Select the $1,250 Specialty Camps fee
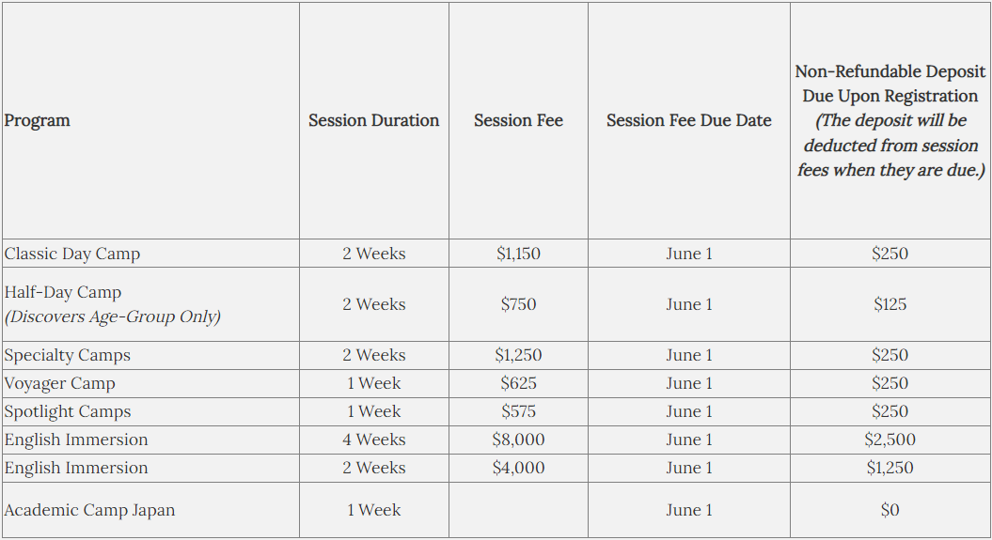Screen dimensions: 992x540 (518, 355)
